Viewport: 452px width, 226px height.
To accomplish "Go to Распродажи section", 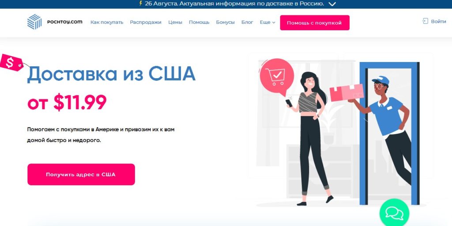I will pyautogui.click(x=146, y=22).
